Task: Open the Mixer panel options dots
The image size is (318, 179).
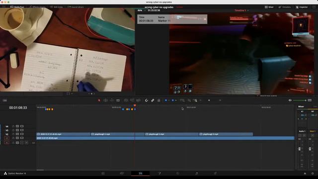Action: [315, 106]
